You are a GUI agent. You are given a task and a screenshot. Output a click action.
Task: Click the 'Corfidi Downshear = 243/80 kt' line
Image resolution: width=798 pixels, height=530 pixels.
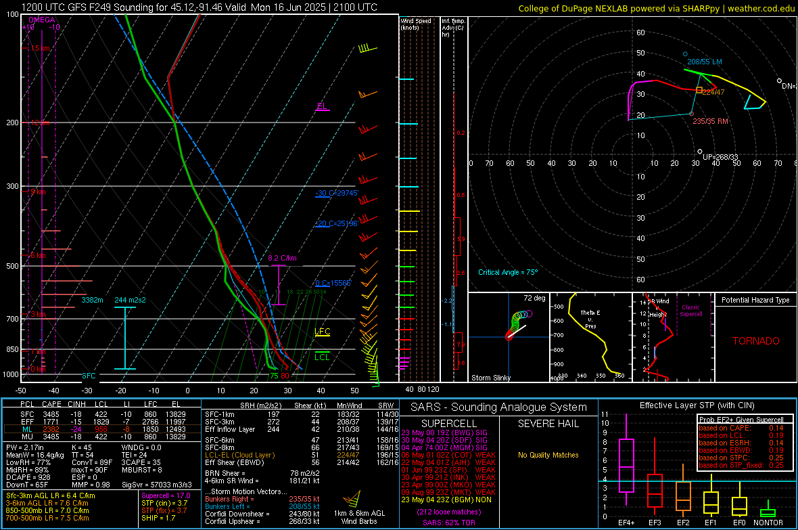click(262, 514)
